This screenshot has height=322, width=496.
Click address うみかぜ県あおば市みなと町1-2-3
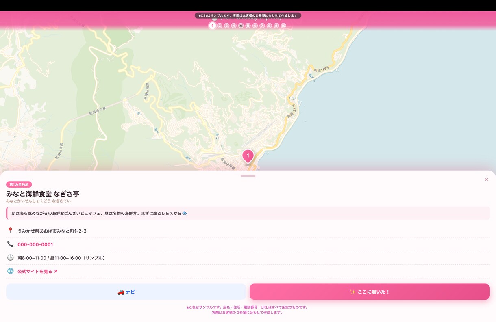(52, 231)
